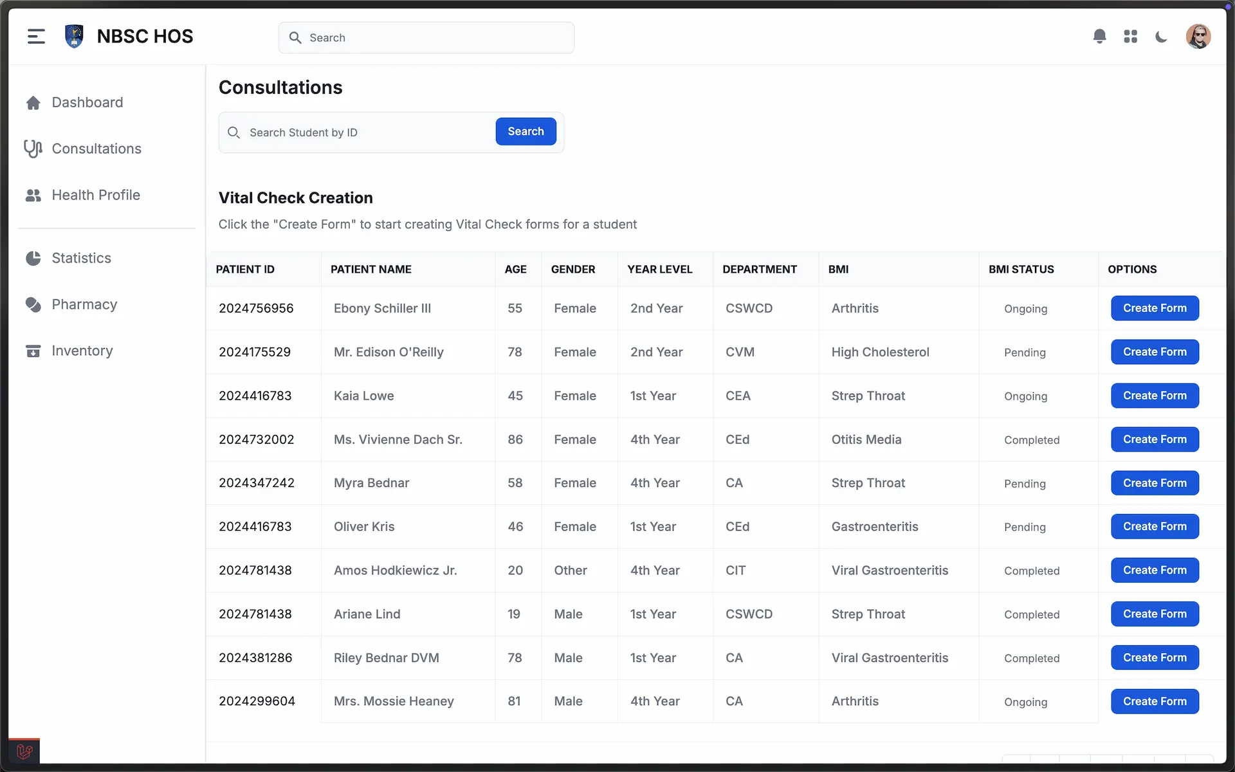Open the apps grid icon

pos(1130,37)
